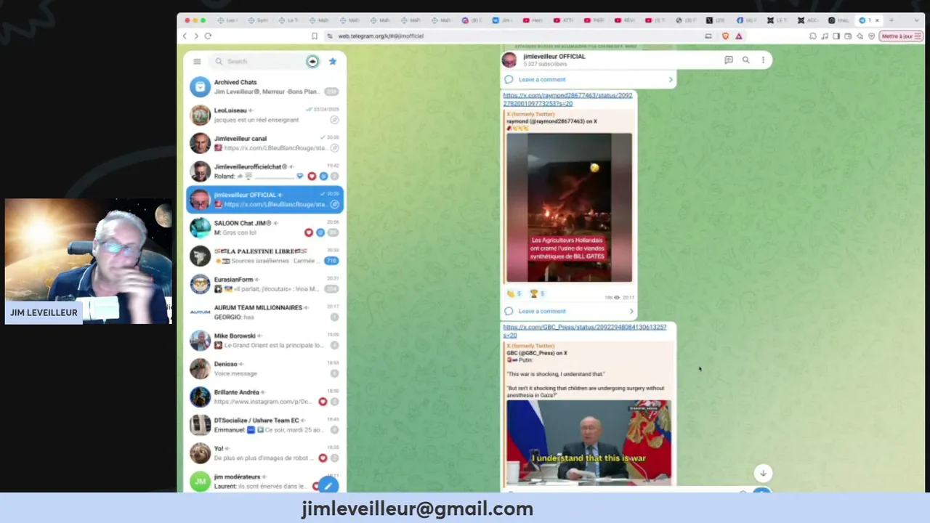Image resolution: width=930 pixels, height=523 pixels.
Task: Open the LA PALESTINE LIBRE channel
Action: tap(265, 256)
